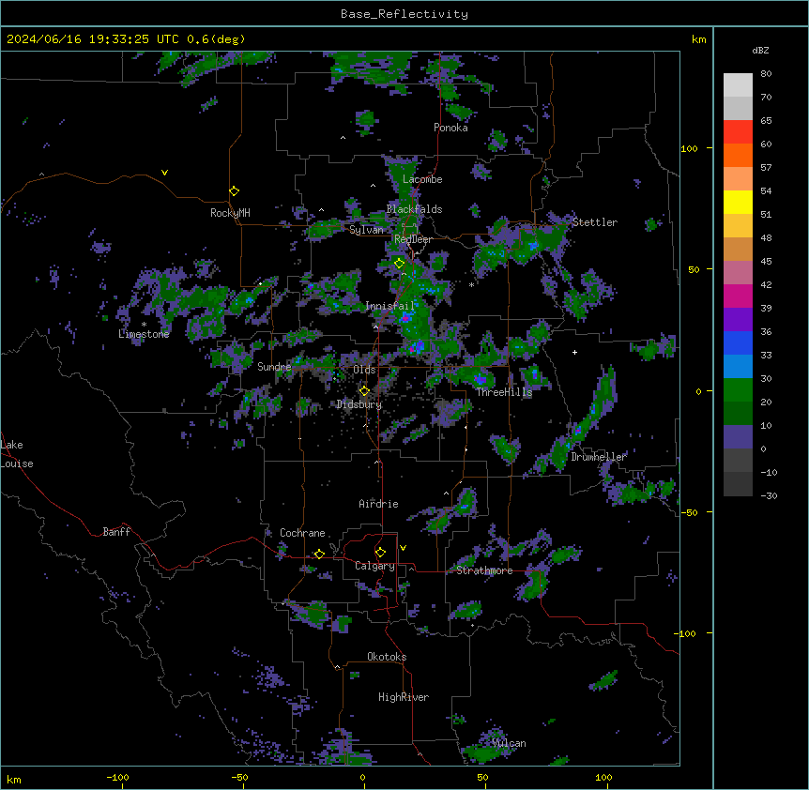Click the dBZ legend heading

(x=760, y=50)
